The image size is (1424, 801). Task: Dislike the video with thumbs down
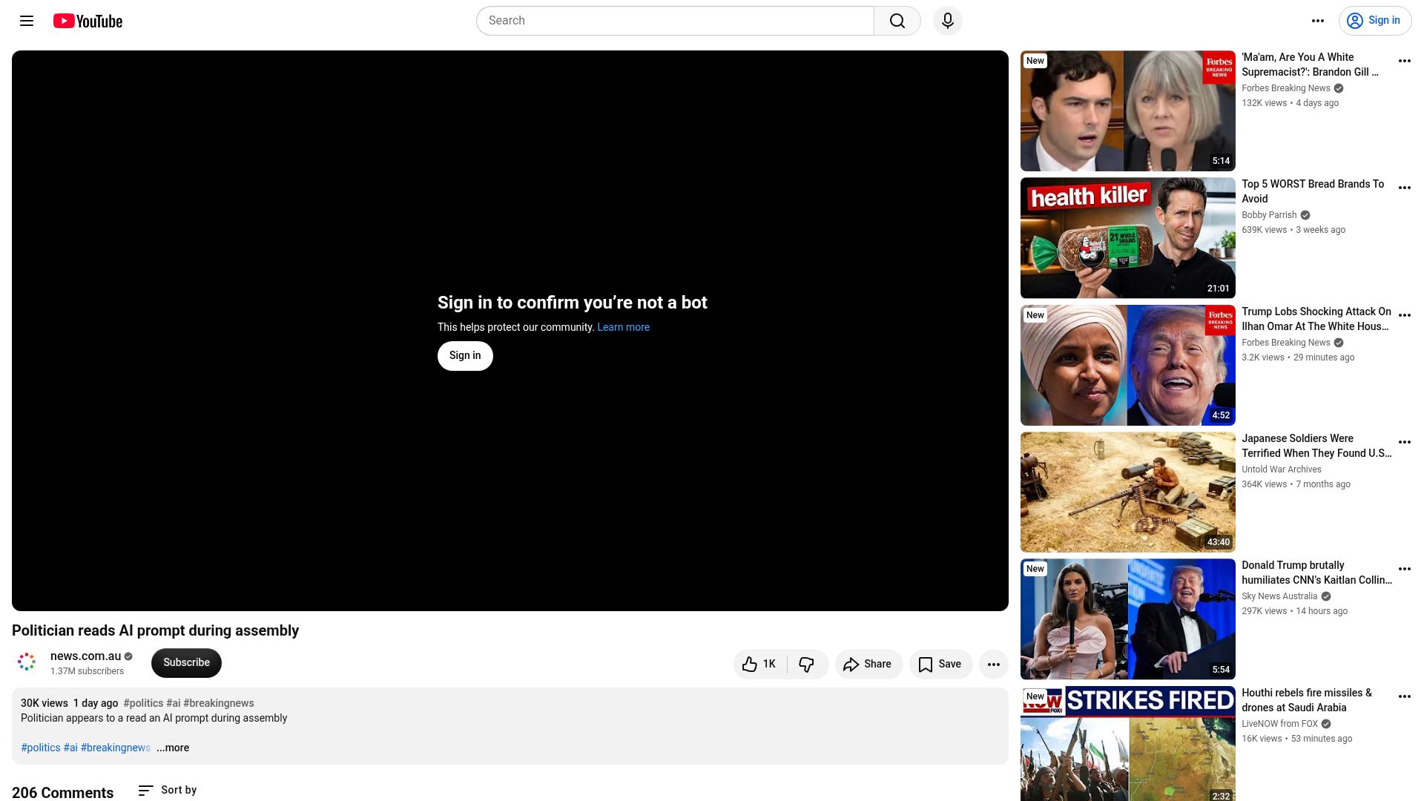click(x=807, y=664)
